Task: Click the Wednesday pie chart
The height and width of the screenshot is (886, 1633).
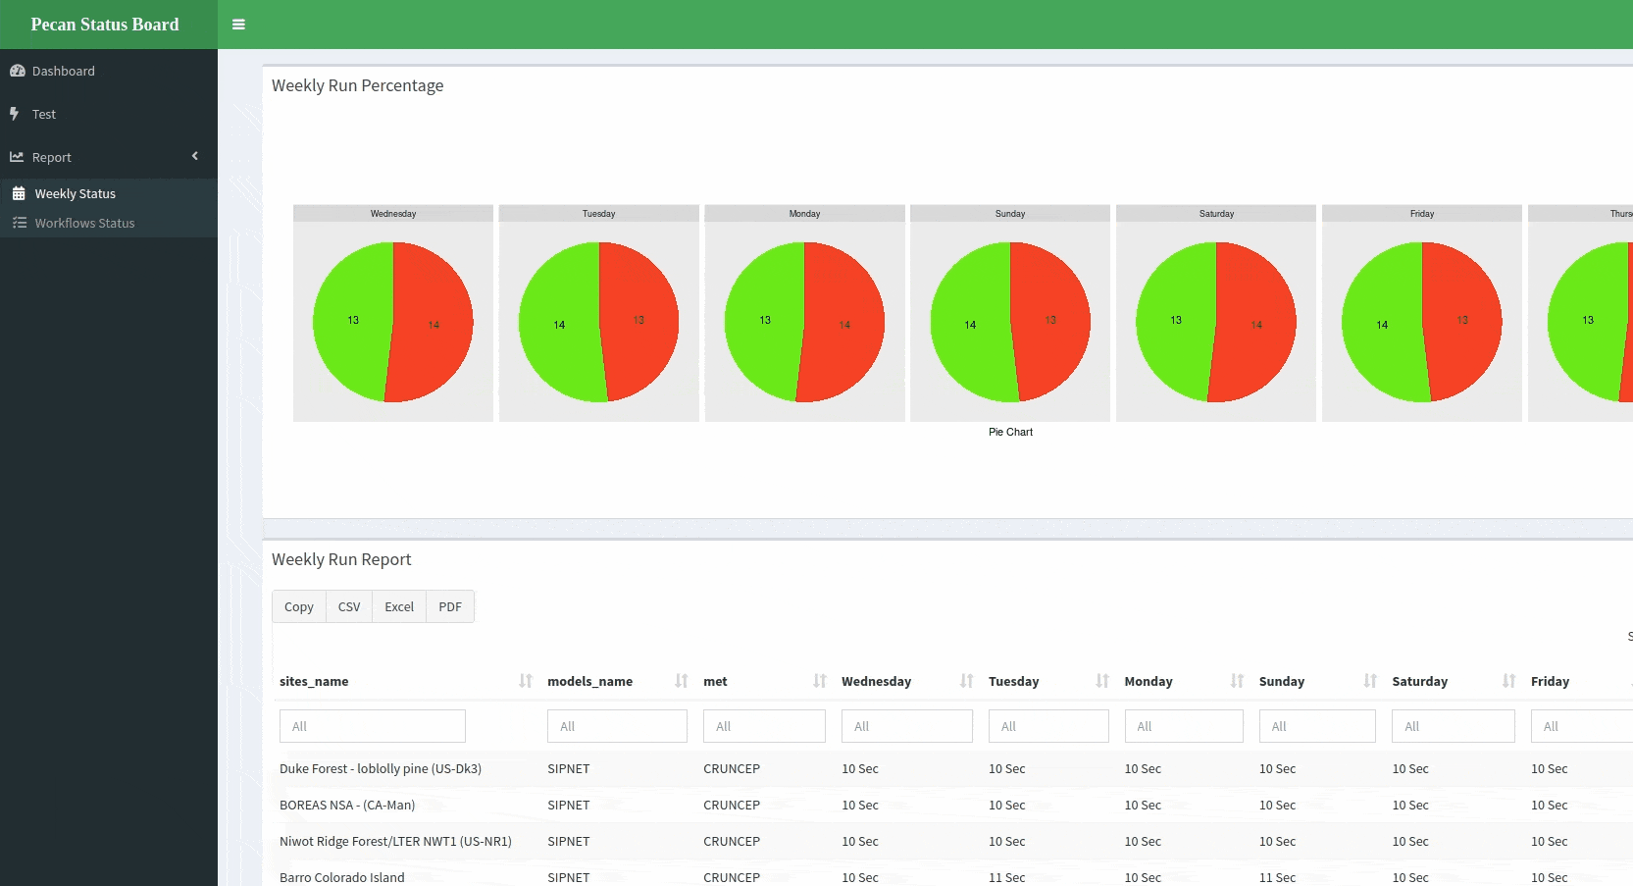Action: pos(393,322)
